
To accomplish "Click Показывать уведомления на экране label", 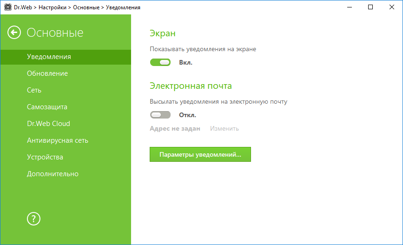I will [203, 49].
